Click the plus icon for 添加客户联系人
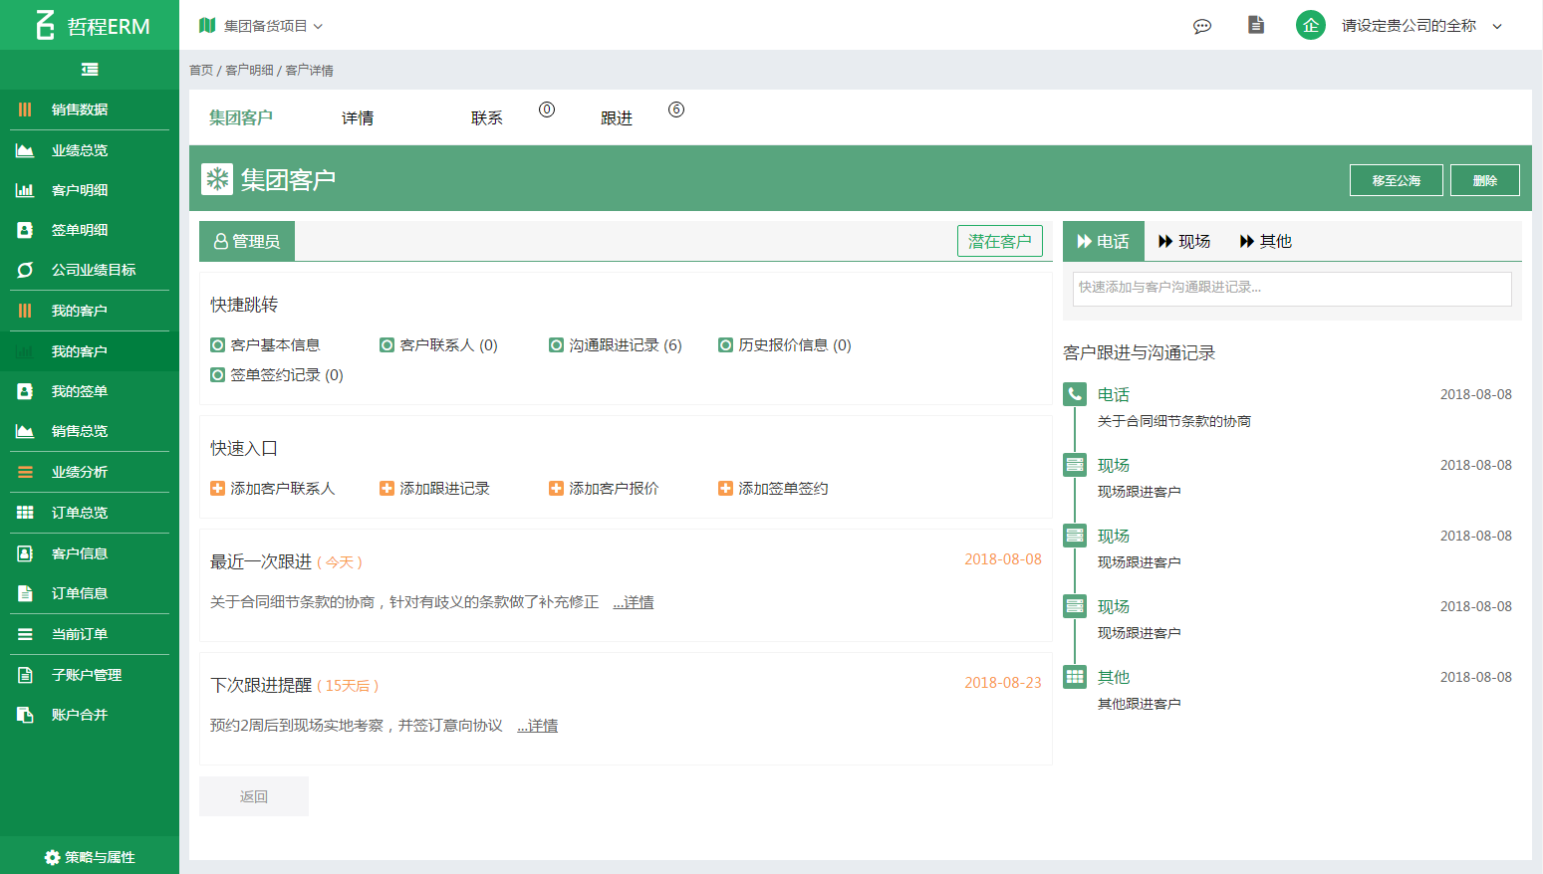 tap(217, 489)
